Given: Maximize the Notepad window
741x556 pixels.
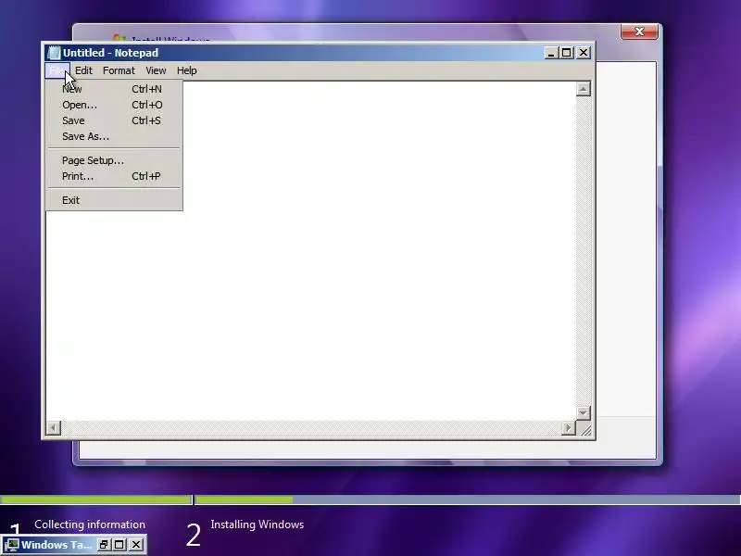Looking at the screenshot, I should click(566, 53).
